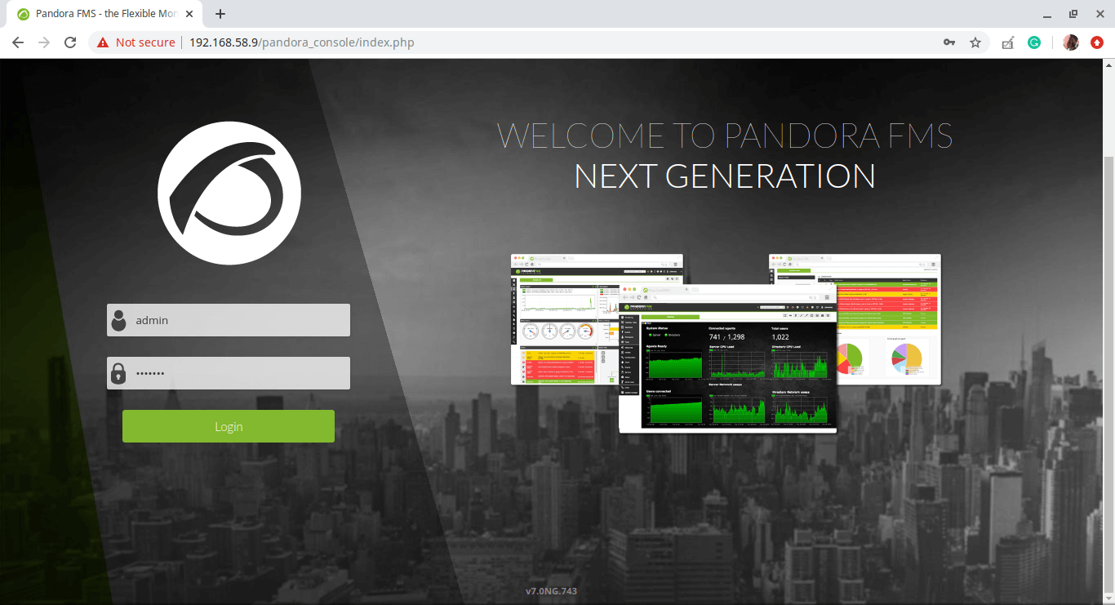Click the Not secure label text
This screenshot has width=1115, height=605.
point(145,42)
